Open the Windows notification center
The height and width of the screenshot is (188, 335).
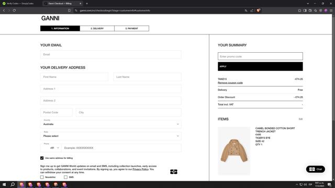click(x=329, y=184)
